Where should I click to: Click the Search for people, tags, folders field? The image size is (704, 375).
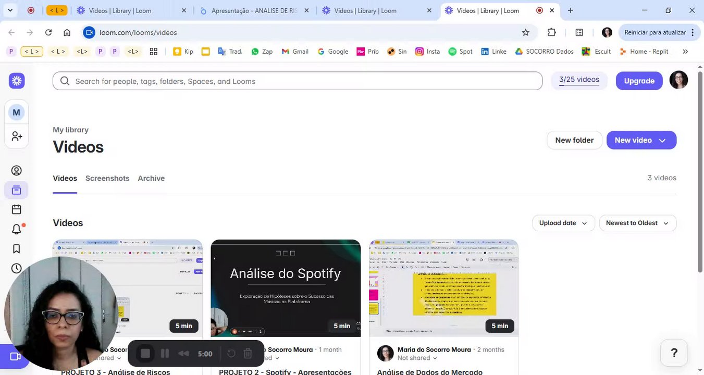tap(298, 81)
